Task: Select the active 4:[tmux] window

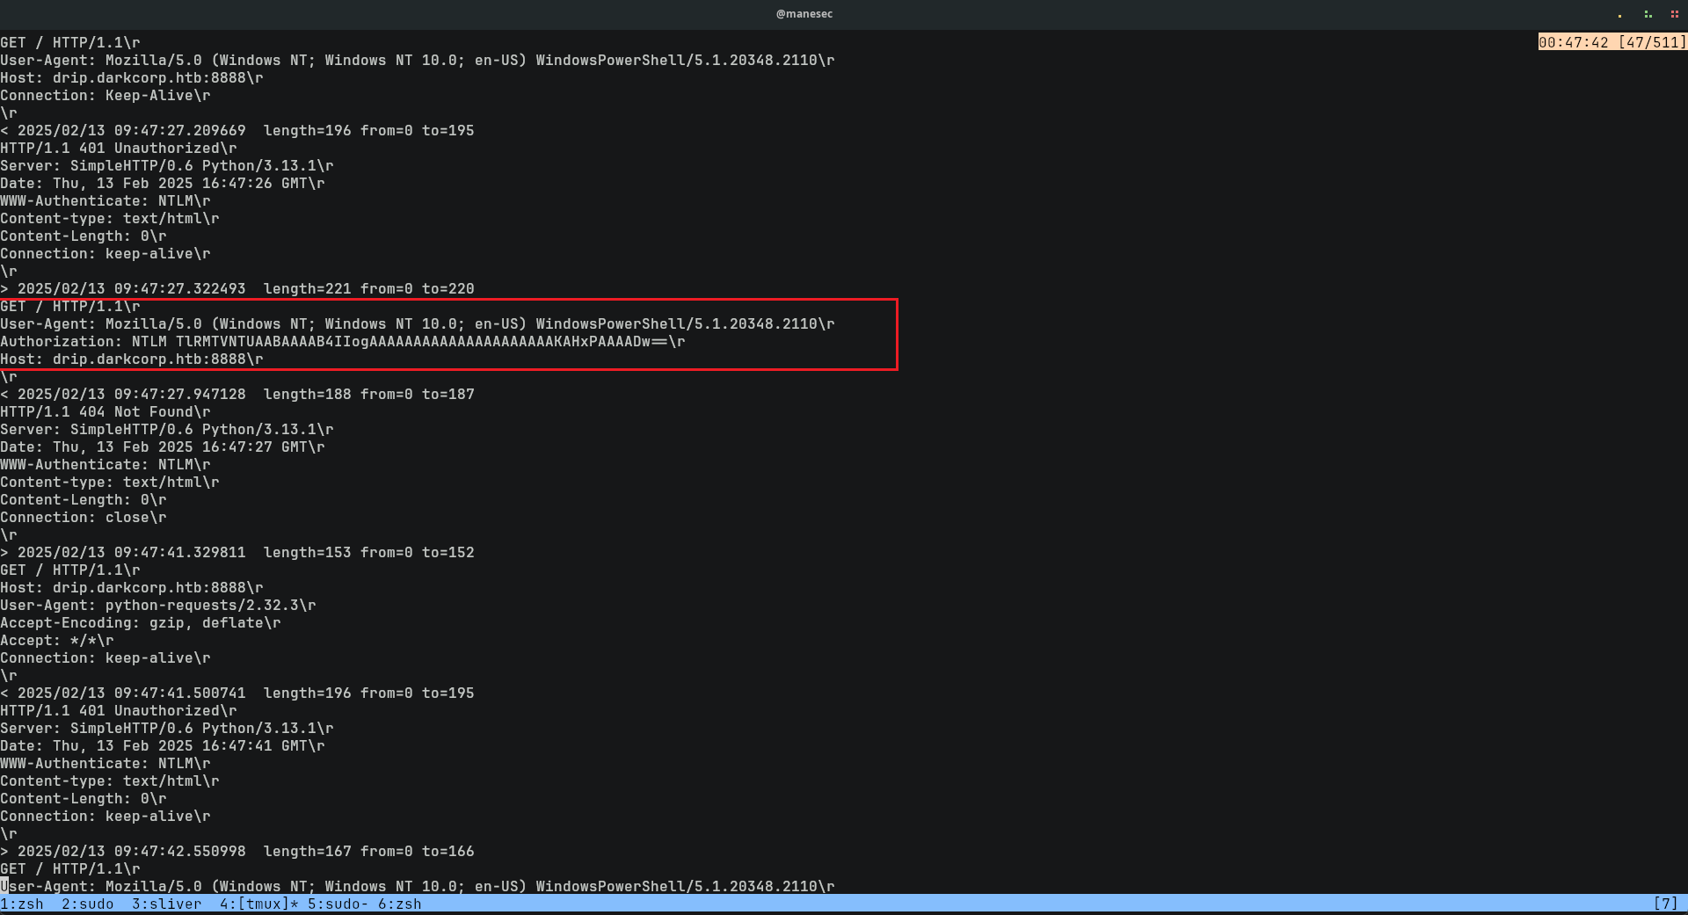Action: [258, 904]
